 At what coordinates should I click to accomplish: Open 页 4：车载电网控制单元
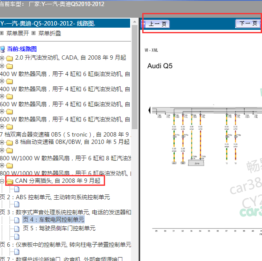click(53, 220)
